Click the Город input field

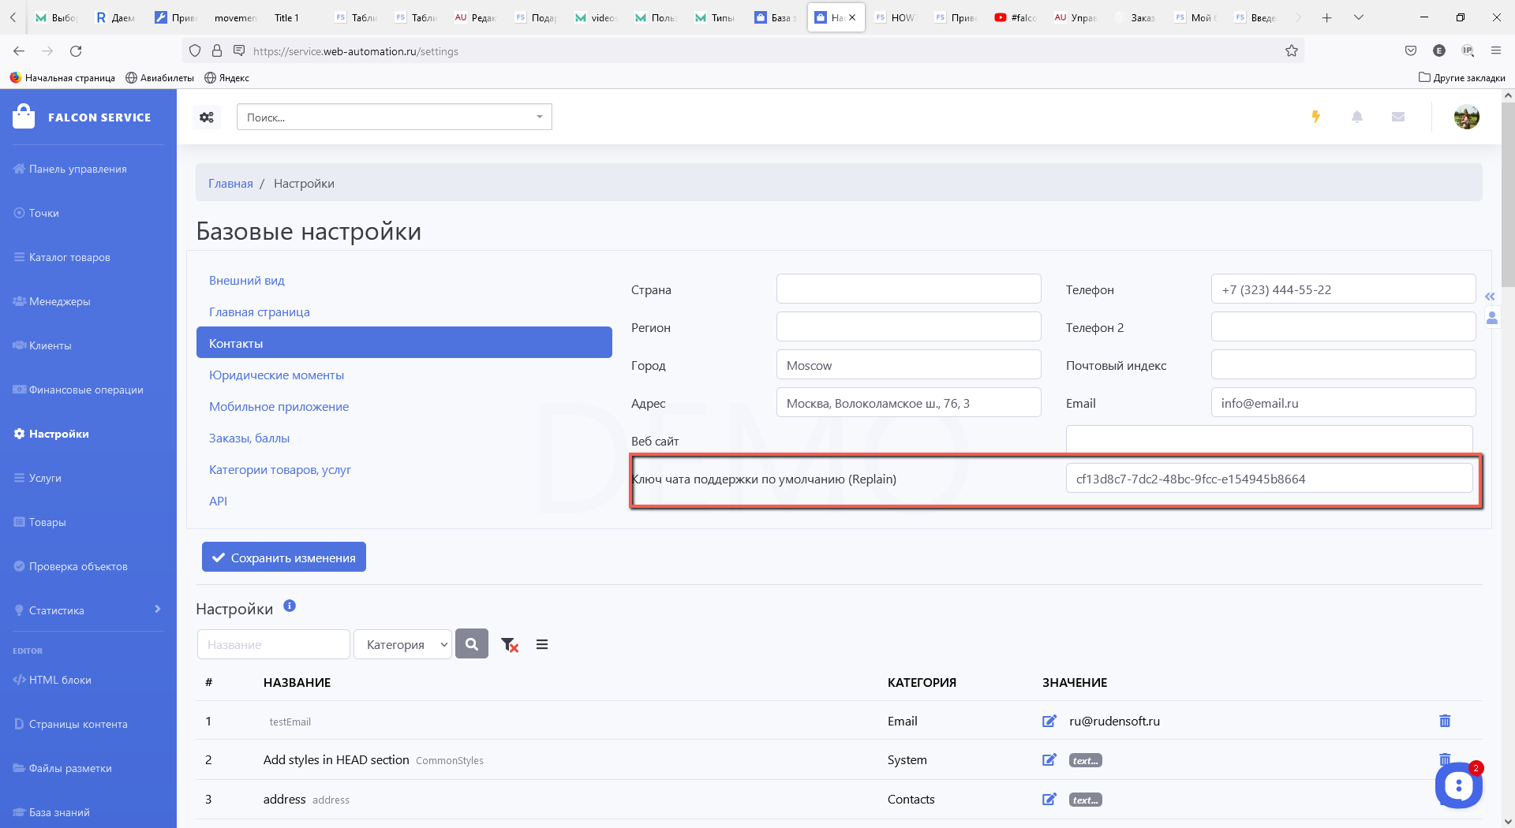click(908, 365)
